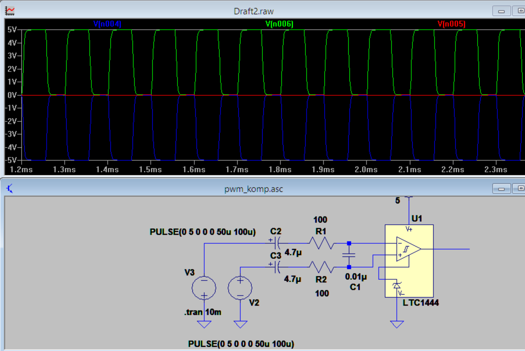
Task: Click the upper PULSE(0 5 0 0 0 50u 100u) text
Action: [202, 232]
